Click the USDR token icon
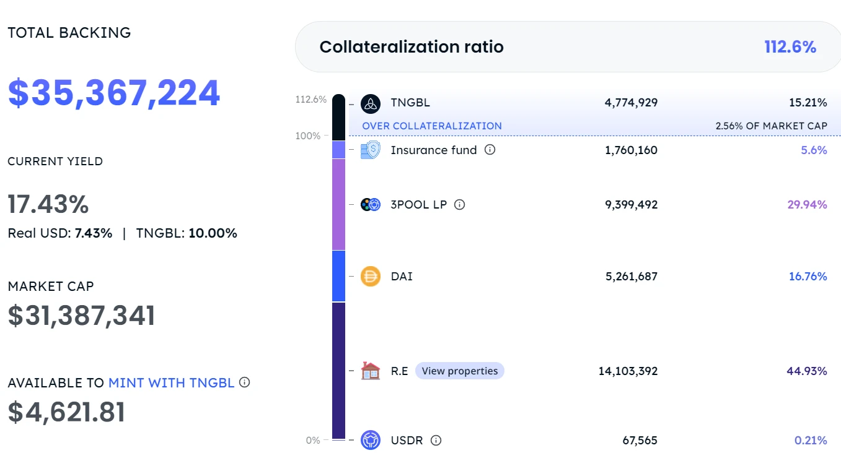This screenshot has height=466, width=841. click(371, 440)
